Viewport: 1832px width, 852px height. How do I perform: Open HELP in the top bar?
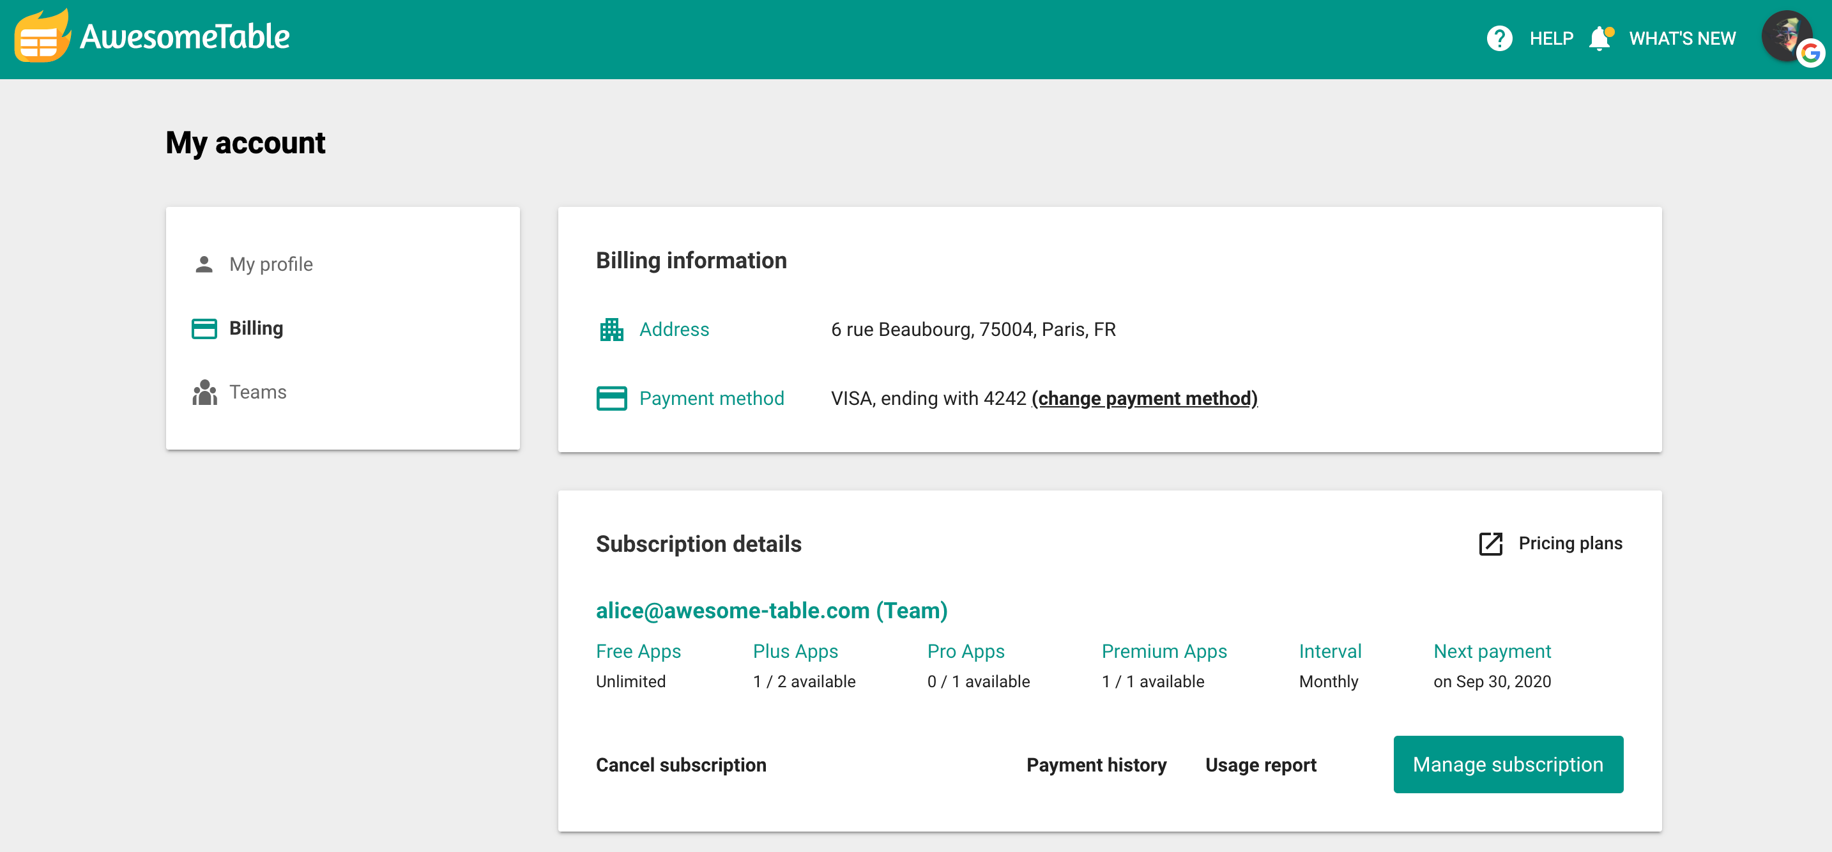tap(1551, 38)
